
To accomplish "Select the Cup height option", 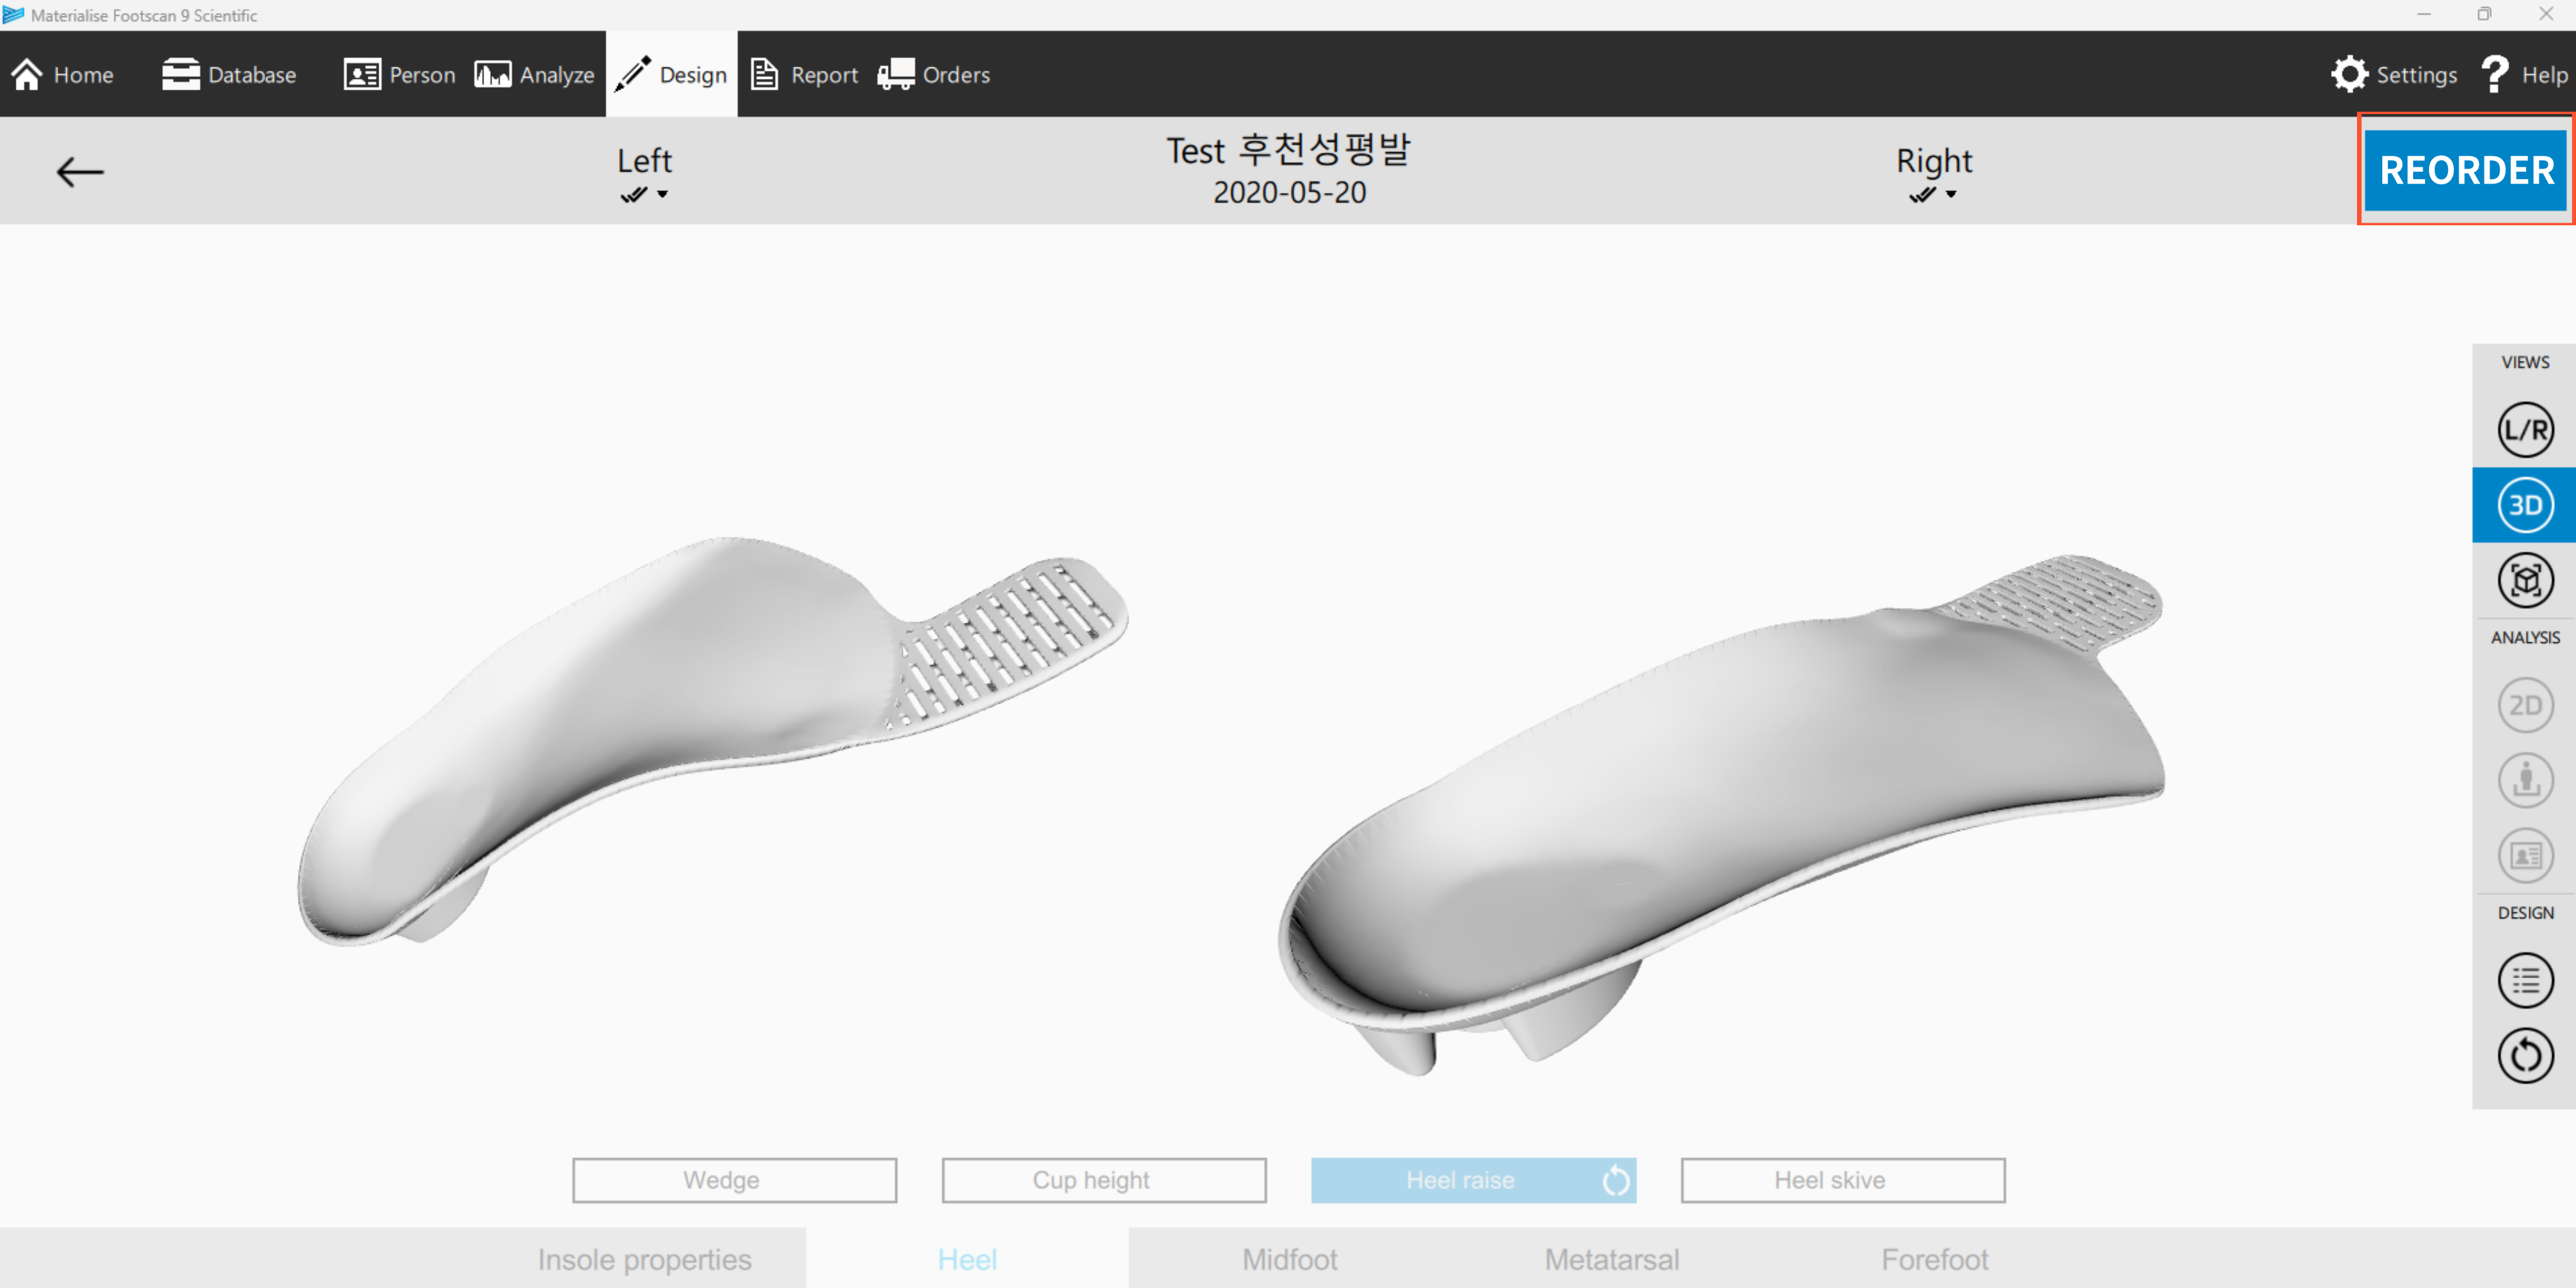I will point(1104,1180).
